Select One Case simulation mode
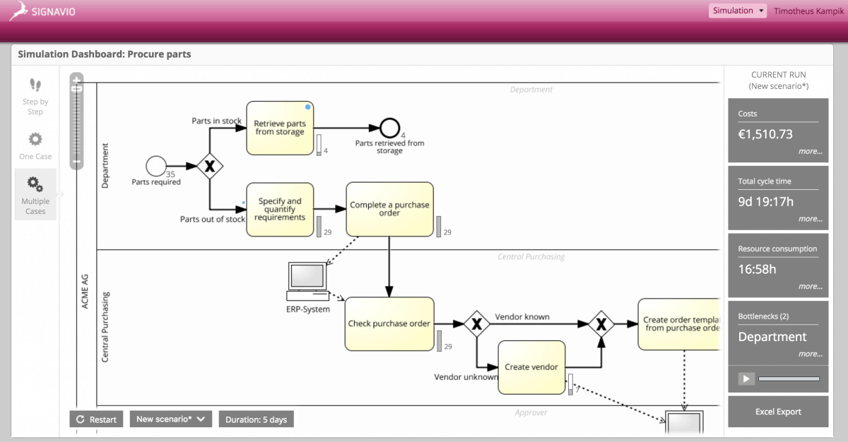 click(35, 145)
